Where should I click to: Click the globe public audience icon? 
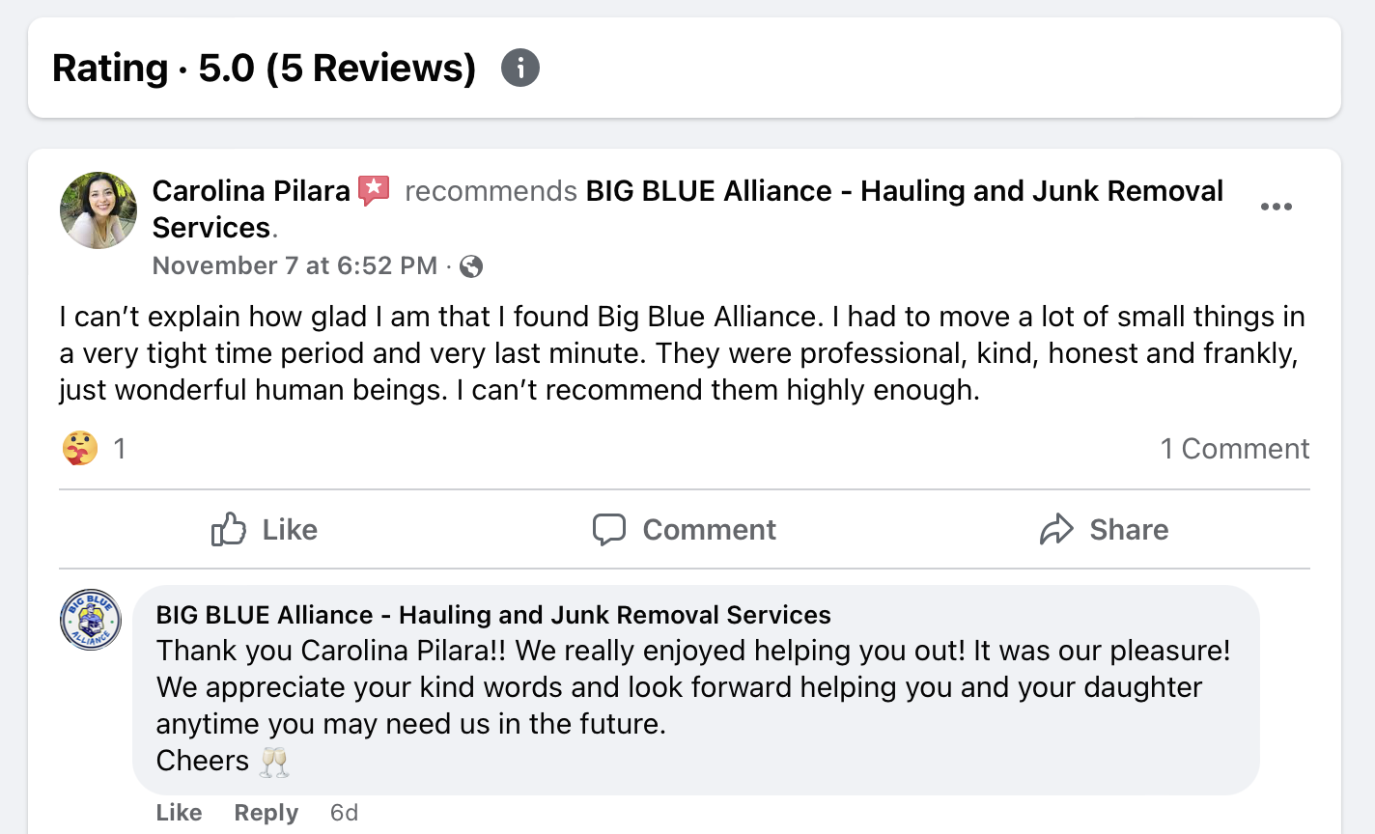(x=471, y=266)
